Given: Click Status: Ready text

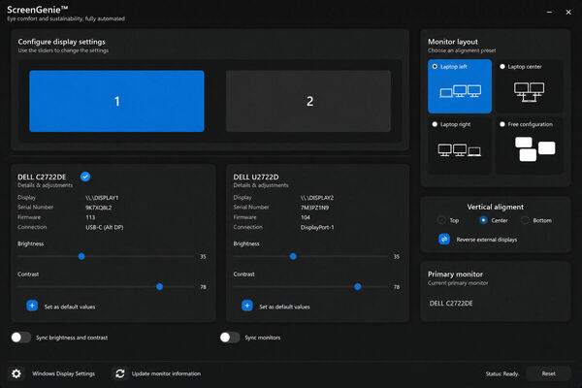Looking at the screenshot, I should click(x=502, y=373).
